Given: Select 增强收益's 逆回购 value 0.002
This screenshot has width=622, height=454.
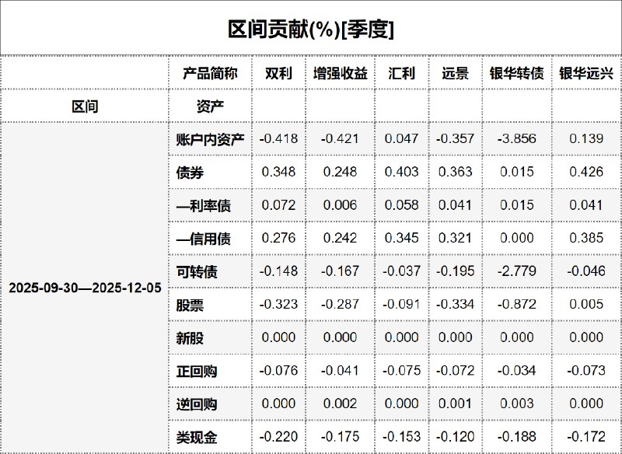Looking at the screenshot, I should pos(340,404).
